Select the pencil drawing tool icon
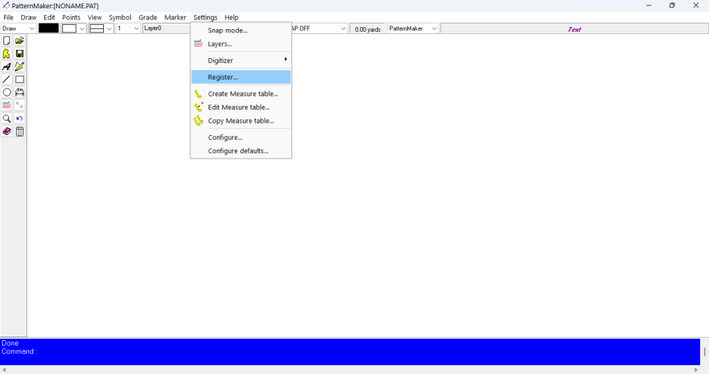709x374 pixels. 19,66
